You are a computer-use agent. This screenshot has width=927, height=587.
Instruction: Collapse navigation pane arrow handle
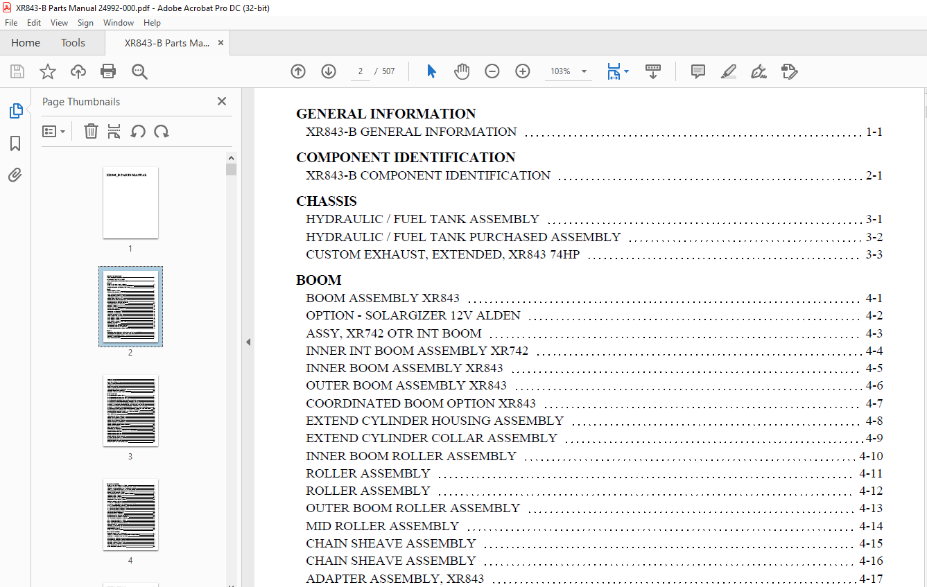(248, 342)
